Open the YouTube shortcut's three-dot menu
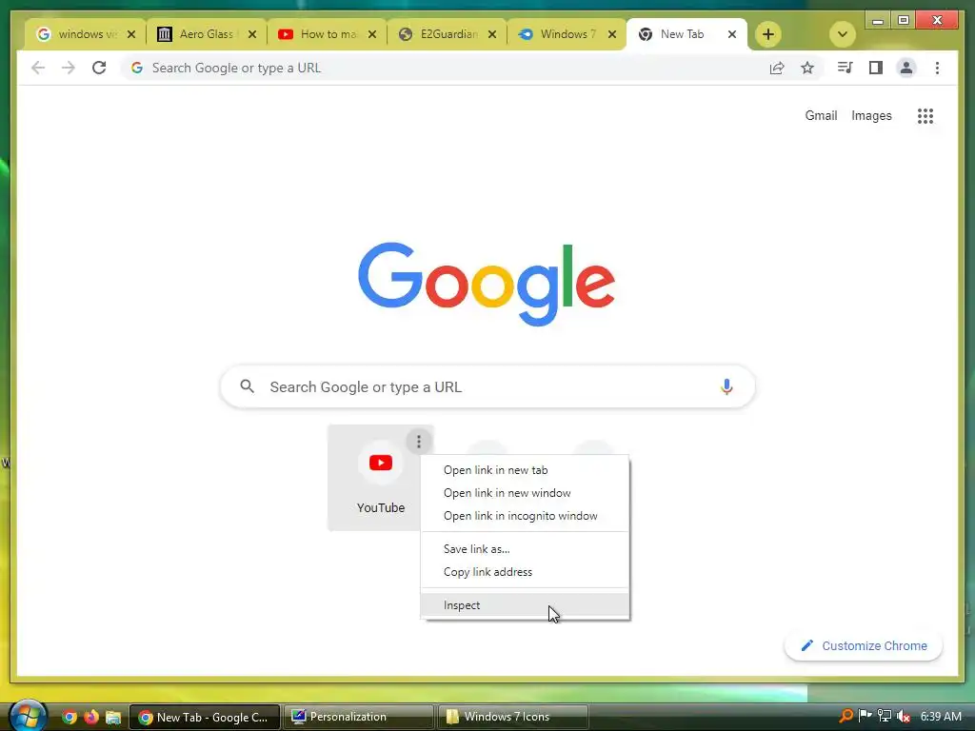975x731 pixels. tap(419, 442)
